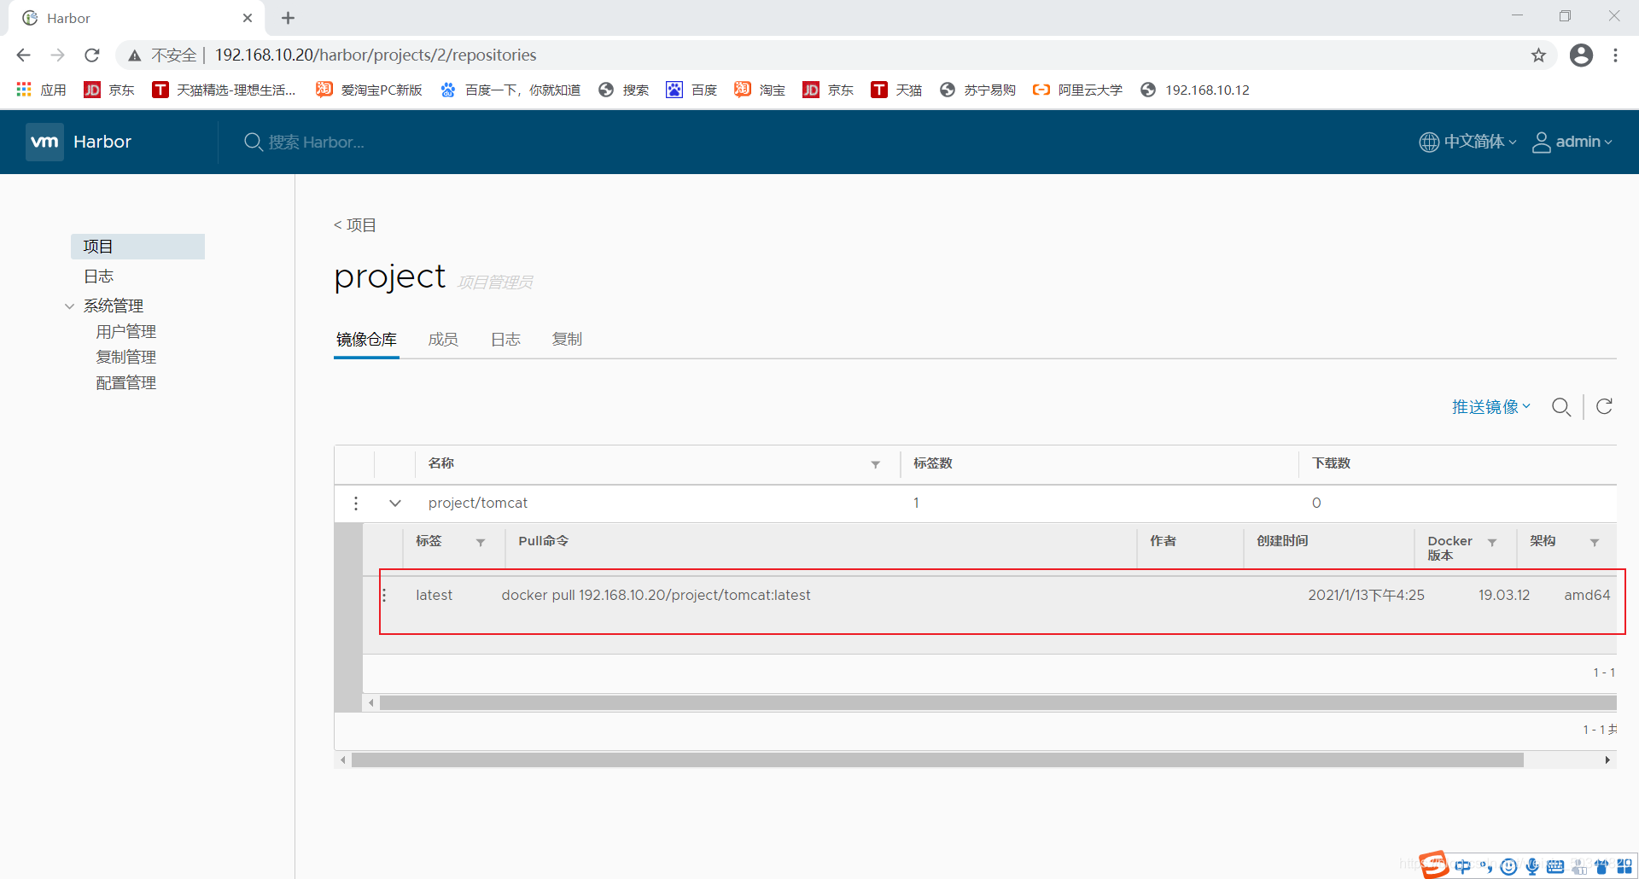Switch to the 成员 tab
Image resolution: width=1639 pixels, height=879 pixels.
[x=443, y=340]
